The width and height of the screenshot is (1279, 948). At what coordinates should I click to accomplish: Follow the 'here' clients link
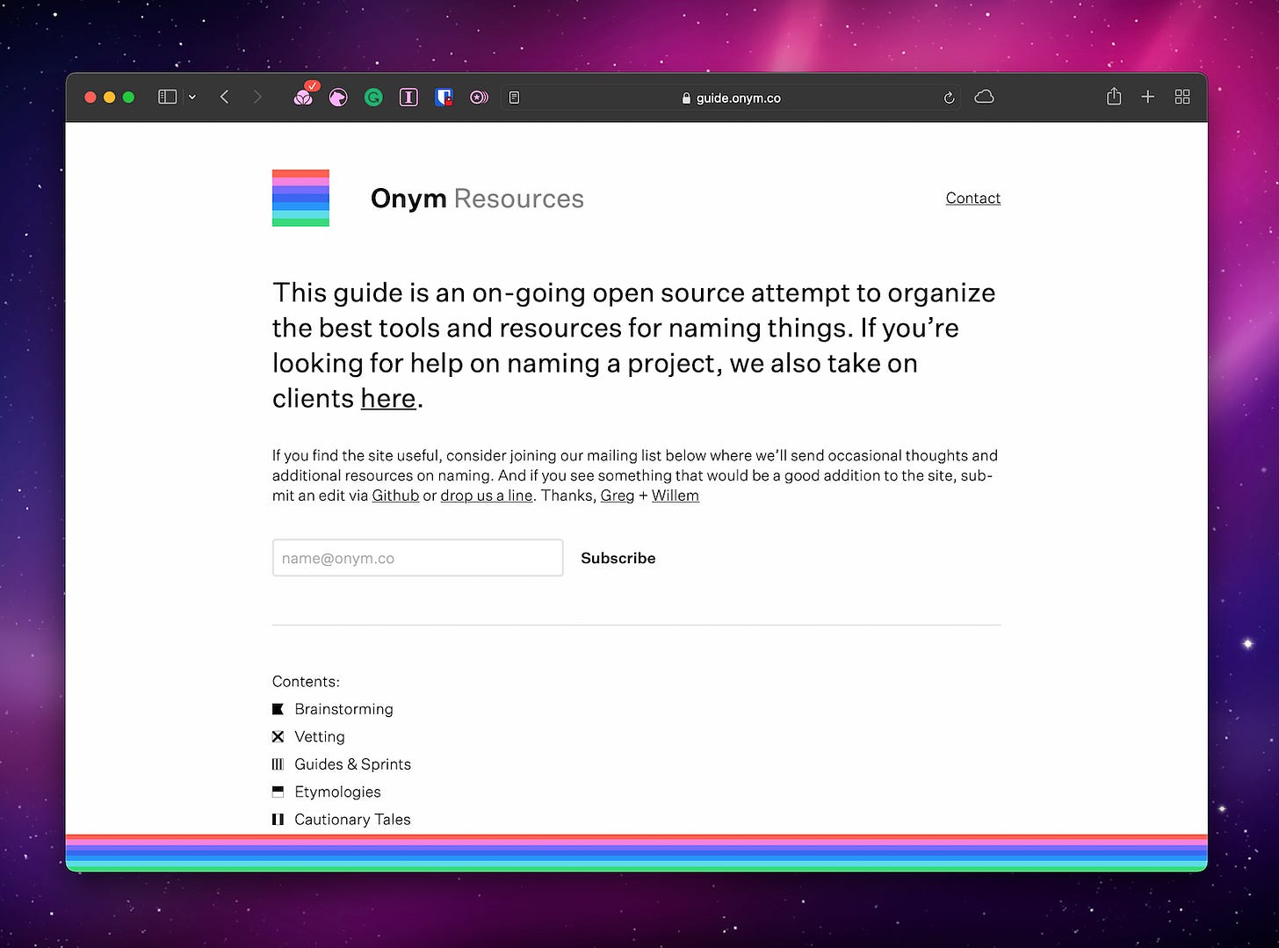pyautogui.click(x=387, y=398)
